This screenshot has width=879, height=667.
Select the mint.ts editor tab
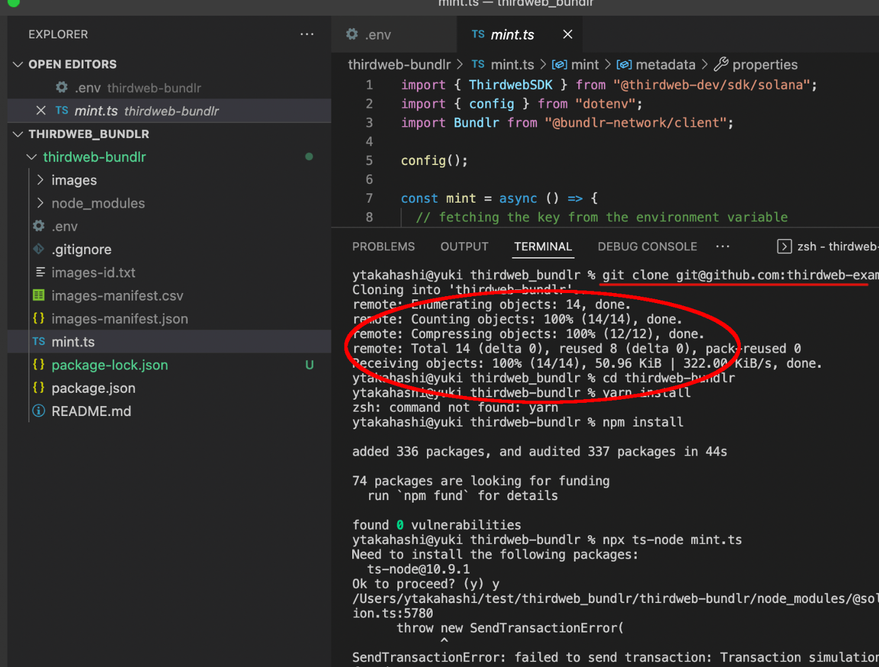click(x=520, y=35)
